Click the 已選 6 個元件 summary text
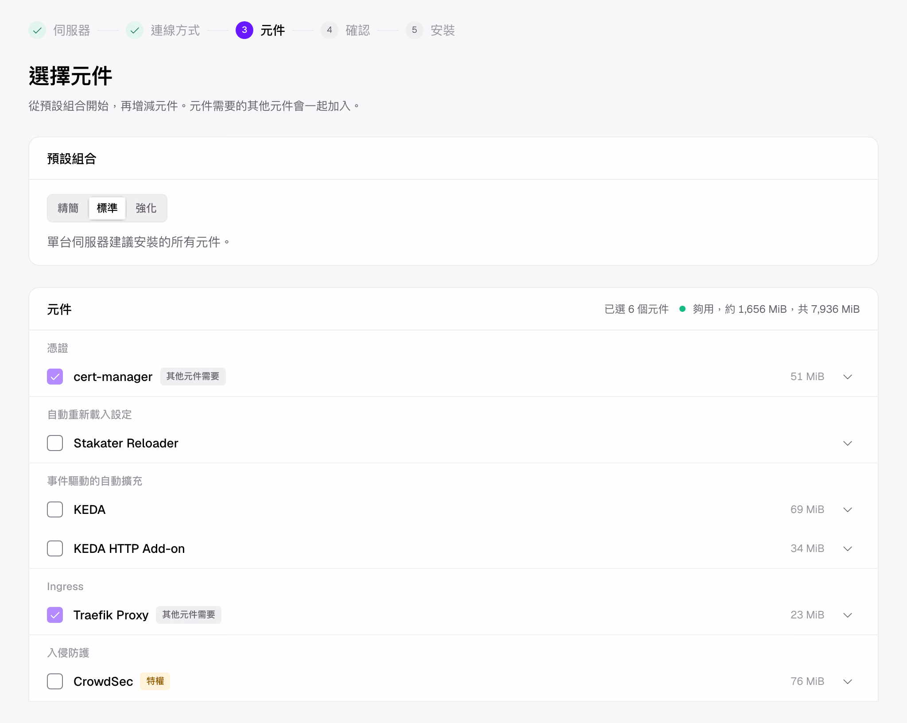 coord(636,309)
